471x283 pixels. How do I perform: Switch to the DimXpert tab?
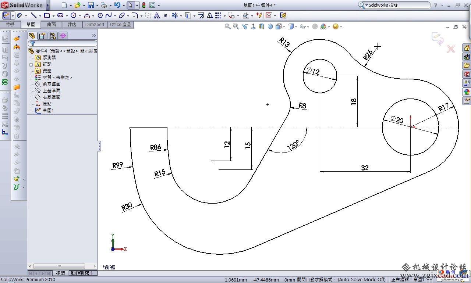95,25
